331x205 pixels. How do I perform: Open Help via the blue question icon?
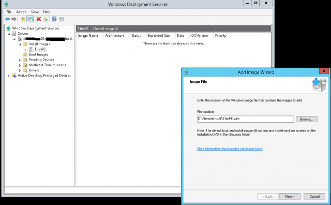(x=54, y=19)
